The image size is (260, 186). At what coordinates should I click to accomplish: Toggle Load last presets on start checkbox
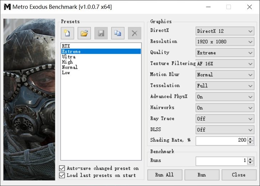(x=62, y=175)
